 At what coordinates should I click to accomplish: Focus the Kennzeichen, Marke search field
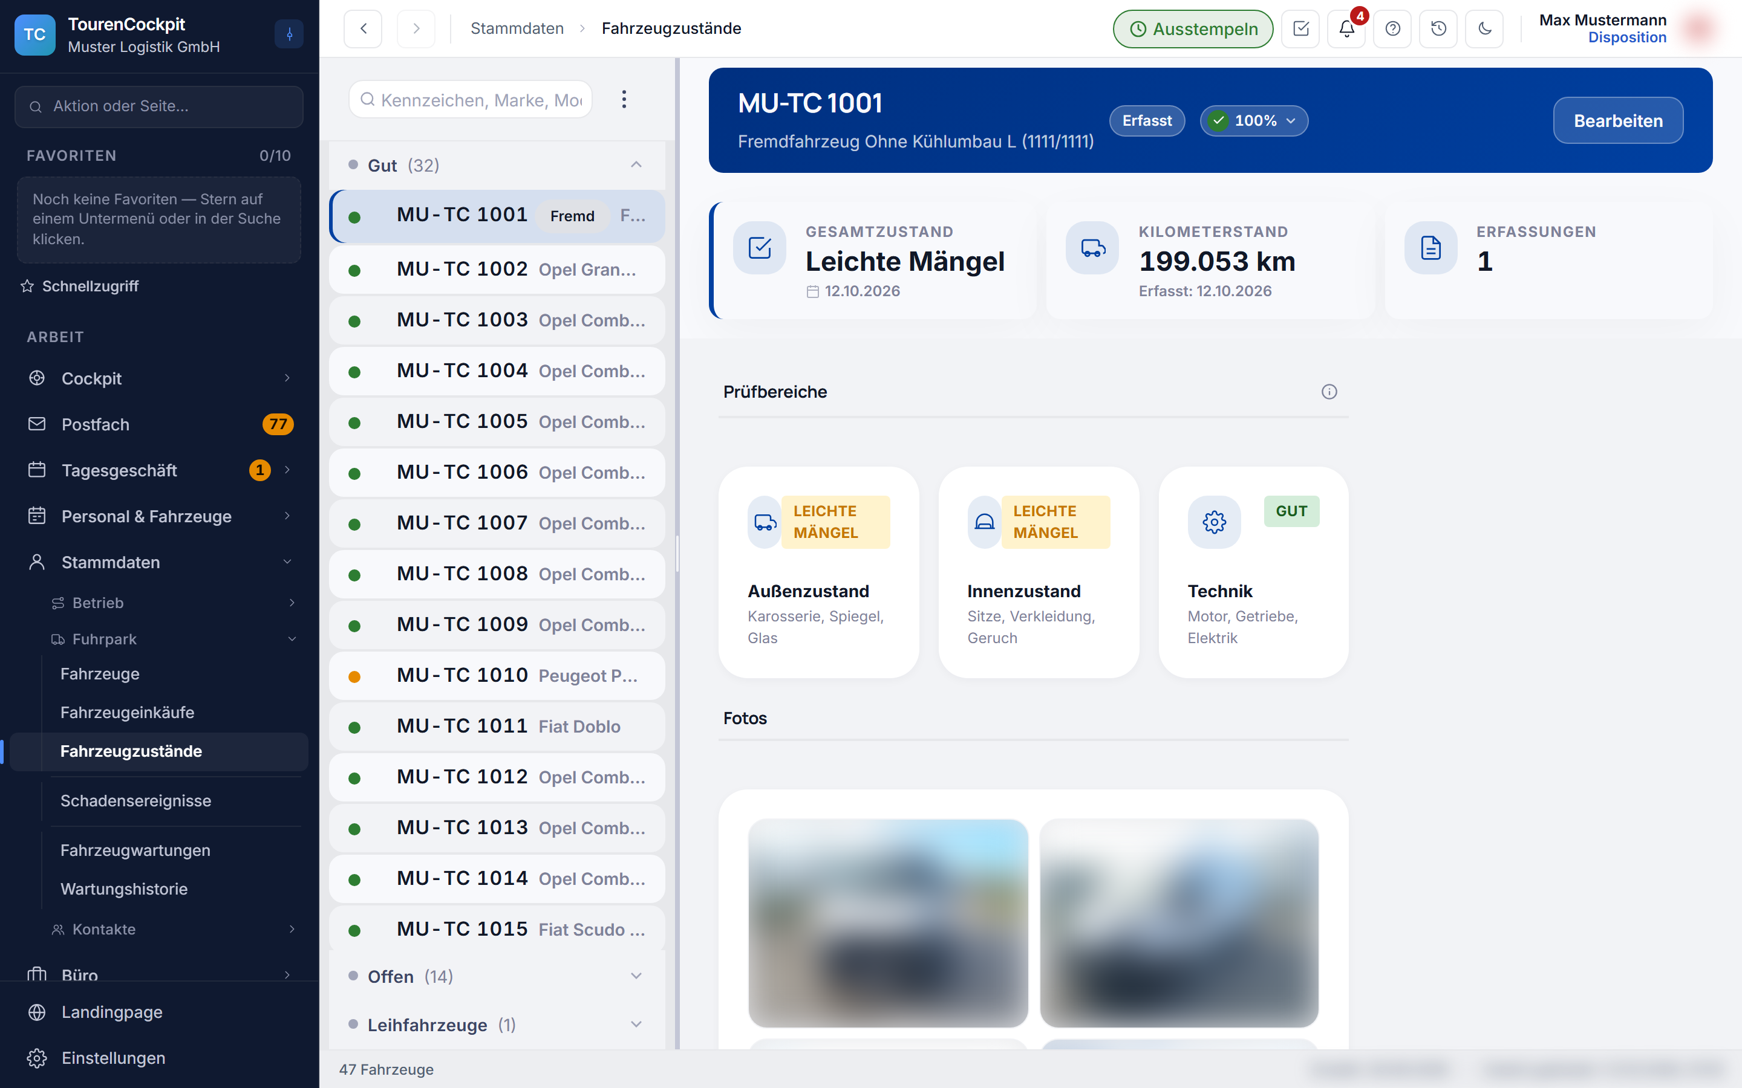click(471, 99)
